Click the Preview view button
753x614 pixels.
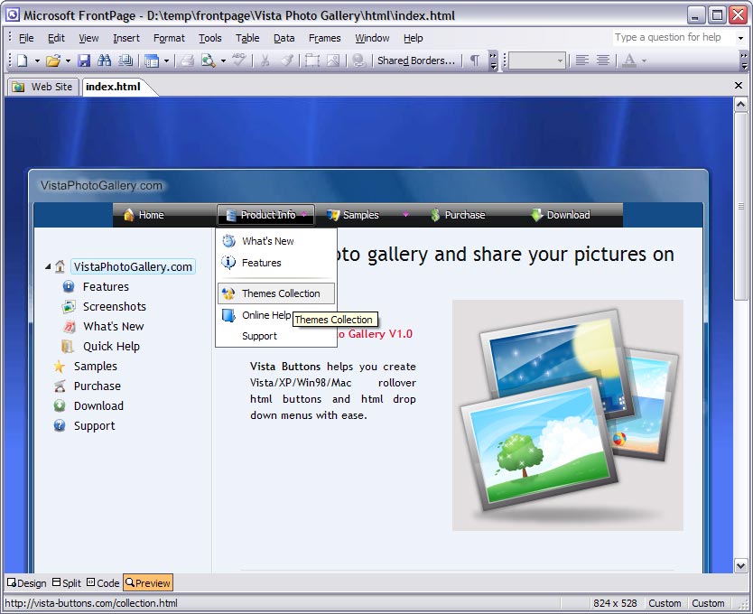coord(148,582)
